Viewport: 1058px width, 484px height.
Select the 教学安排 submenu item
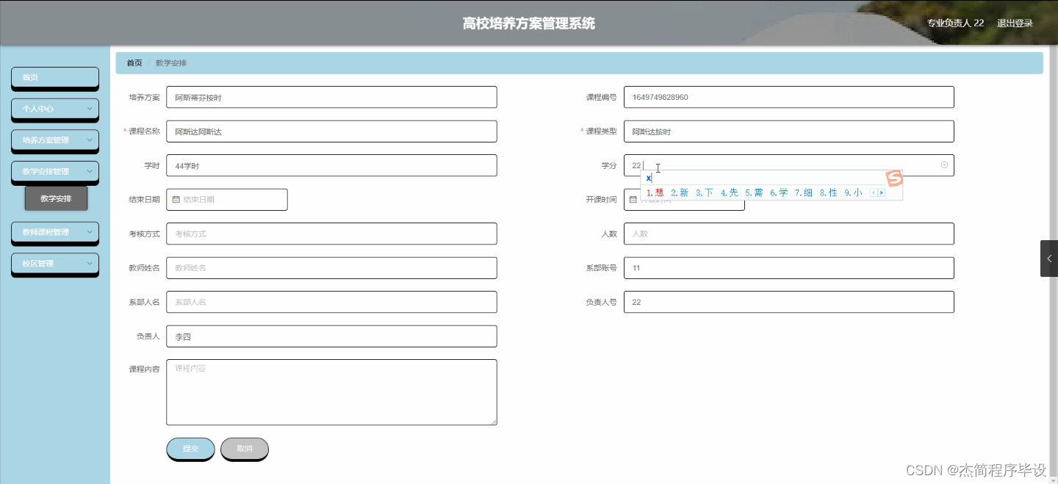tap(55, 198)
